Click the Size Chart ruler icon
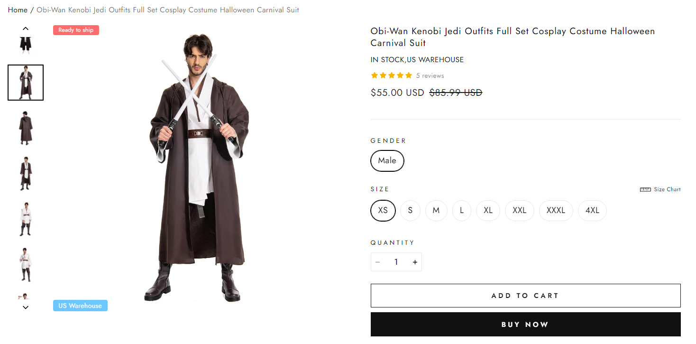Image resolution: width=696 pixels, height=344 pixels. (x=645, y=189)
